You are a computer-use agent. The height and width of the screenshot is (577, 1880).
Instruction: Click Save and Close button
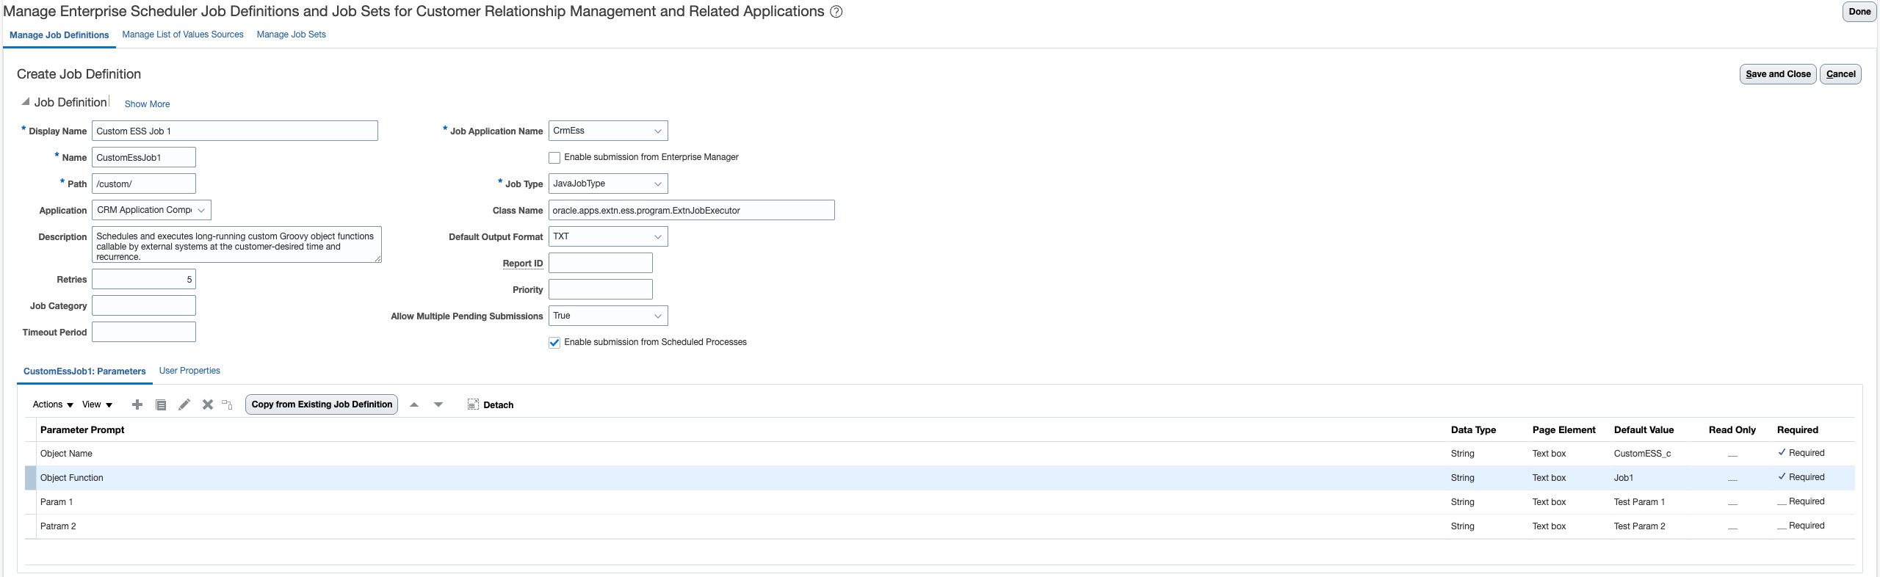click(x=1778, y=74)
